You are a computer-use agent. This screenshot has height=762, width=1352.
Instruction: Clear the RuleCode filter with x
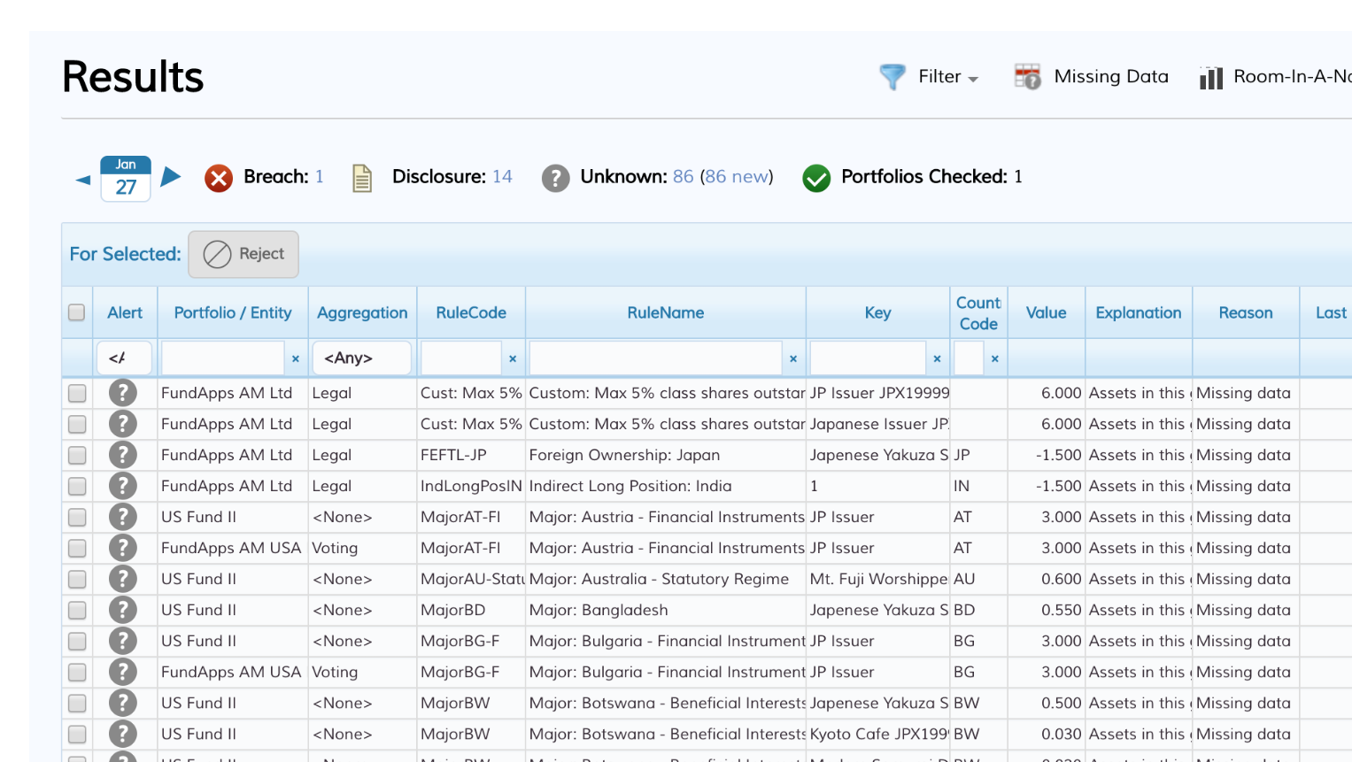513,358
